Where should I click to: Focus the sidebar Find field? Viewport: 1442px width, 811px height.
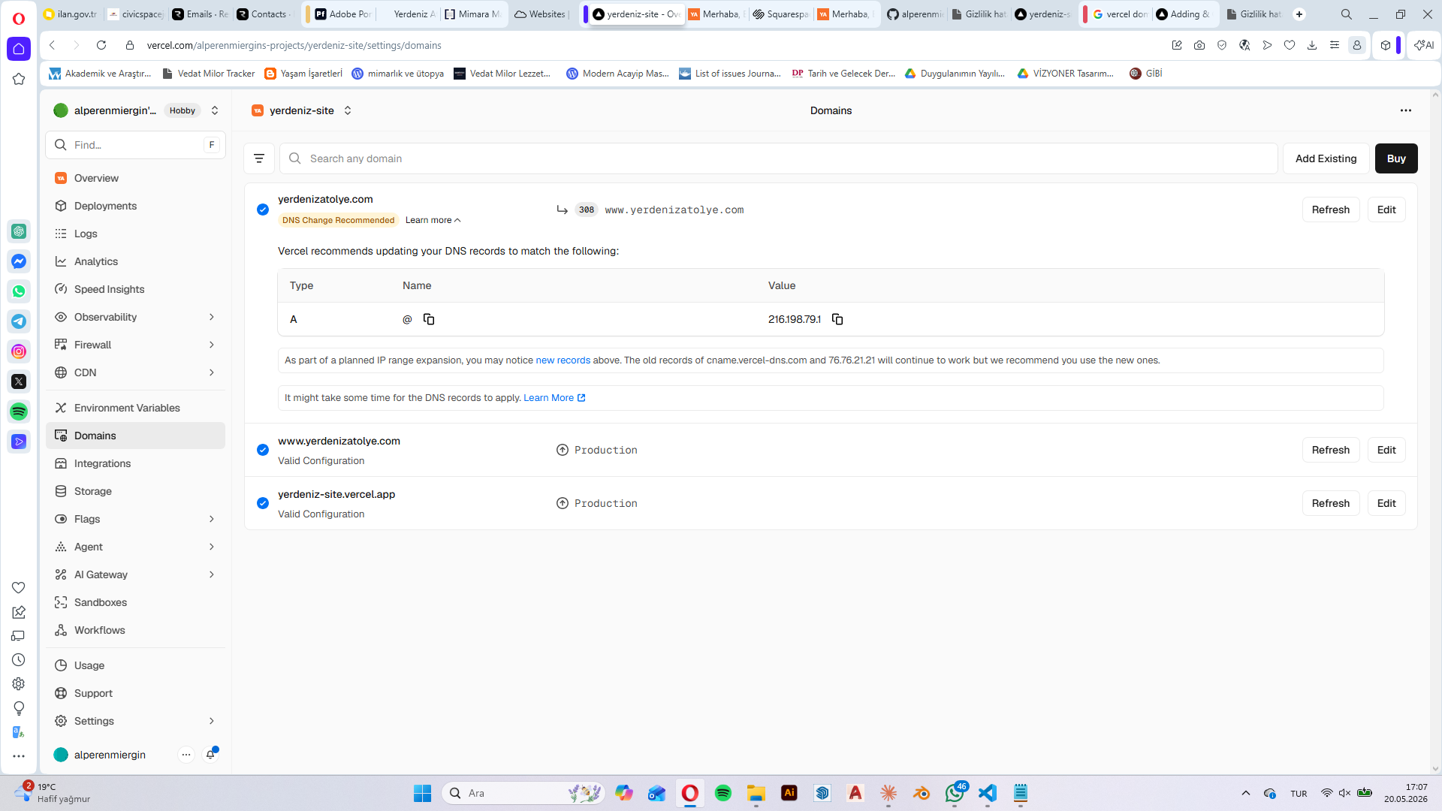tap(136, 145)
